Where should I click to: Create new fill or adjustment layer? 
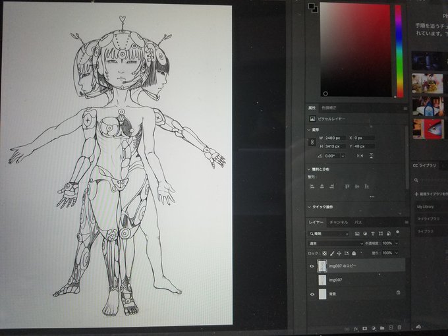tap(374, 328)
